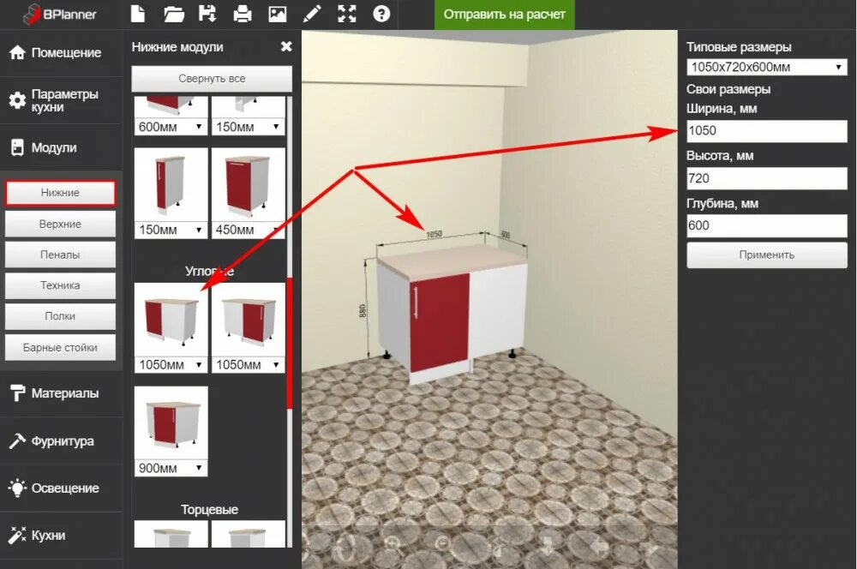Open the help question mark
The image size is (857, 569).
(x=381, y=14)
